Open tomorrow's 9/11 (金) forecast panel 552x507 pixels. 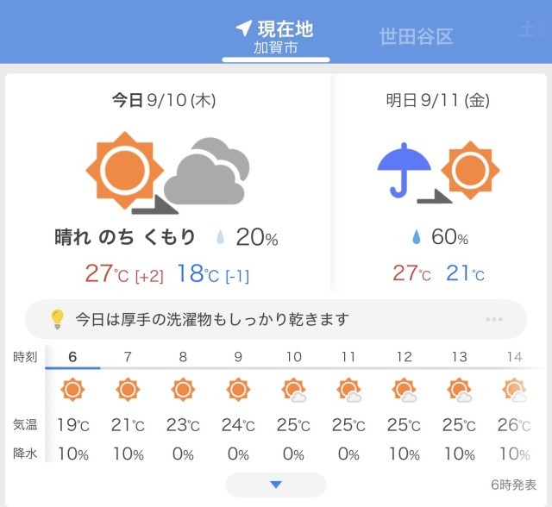click(439, 183)
